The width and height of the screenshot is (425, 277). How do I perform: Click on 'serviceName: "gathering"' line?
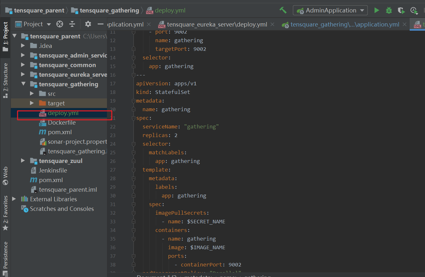click(180, 127)
